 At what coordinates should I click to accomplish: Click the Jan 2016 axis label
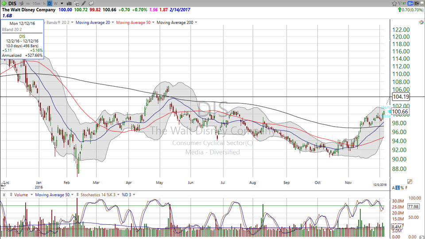pos(39,185)
